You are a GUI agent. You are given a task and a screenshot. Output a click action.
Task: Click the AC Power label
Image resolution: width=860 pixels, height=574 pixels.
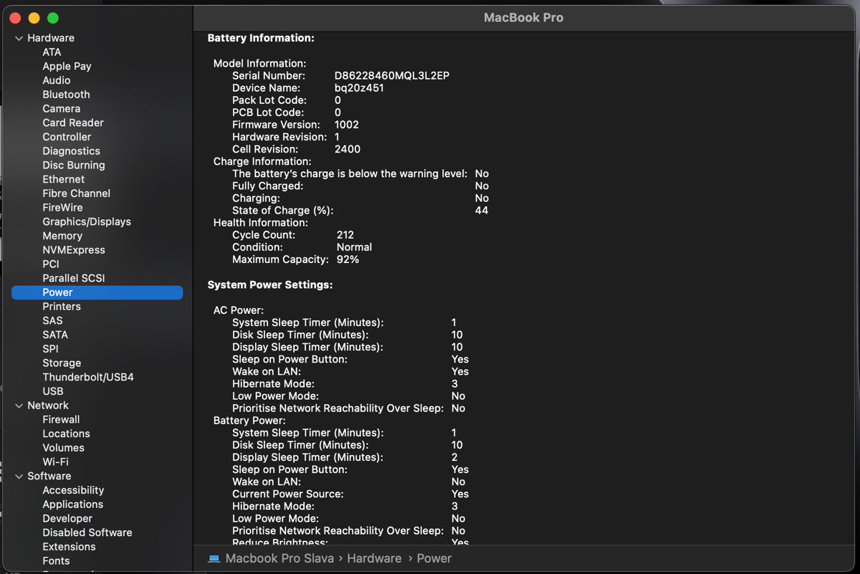(x=239, y=310)
